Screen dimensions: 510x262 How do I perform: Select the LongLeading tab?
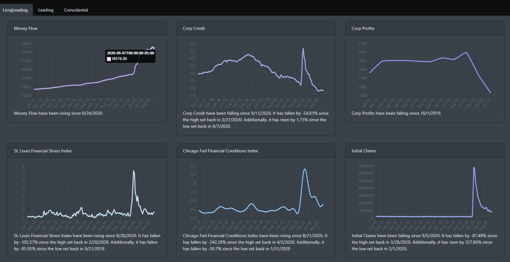[x=15, y=10]
